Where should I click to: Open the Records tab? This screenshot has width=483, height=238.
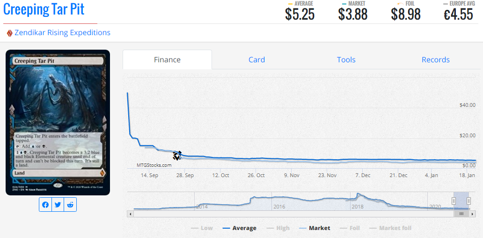(435, 59)
